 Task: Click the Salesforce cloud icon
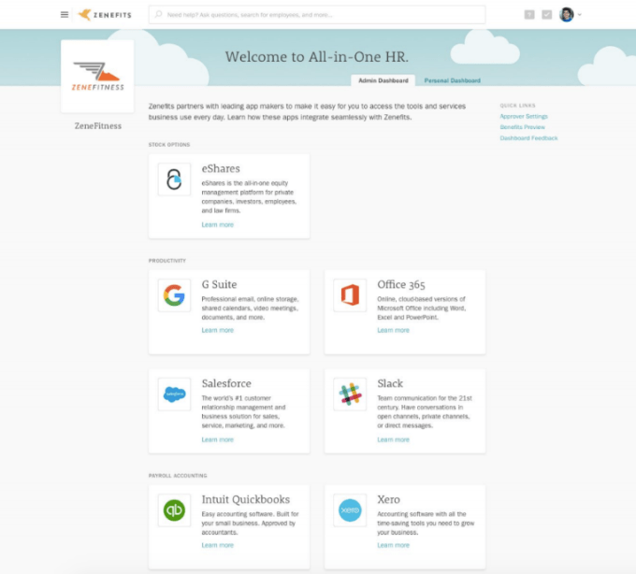pyautogui.click(x=174, y=394)
